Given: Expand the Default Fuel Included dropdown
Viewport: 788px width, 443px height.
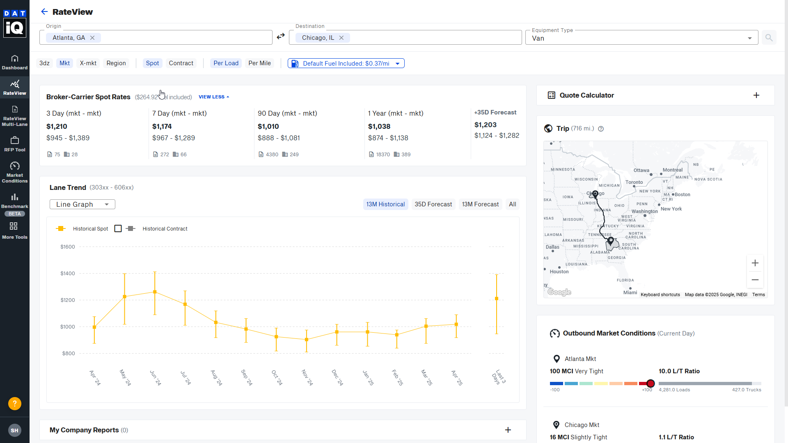Looking at the screenshot, I should [x=346, y=63].
